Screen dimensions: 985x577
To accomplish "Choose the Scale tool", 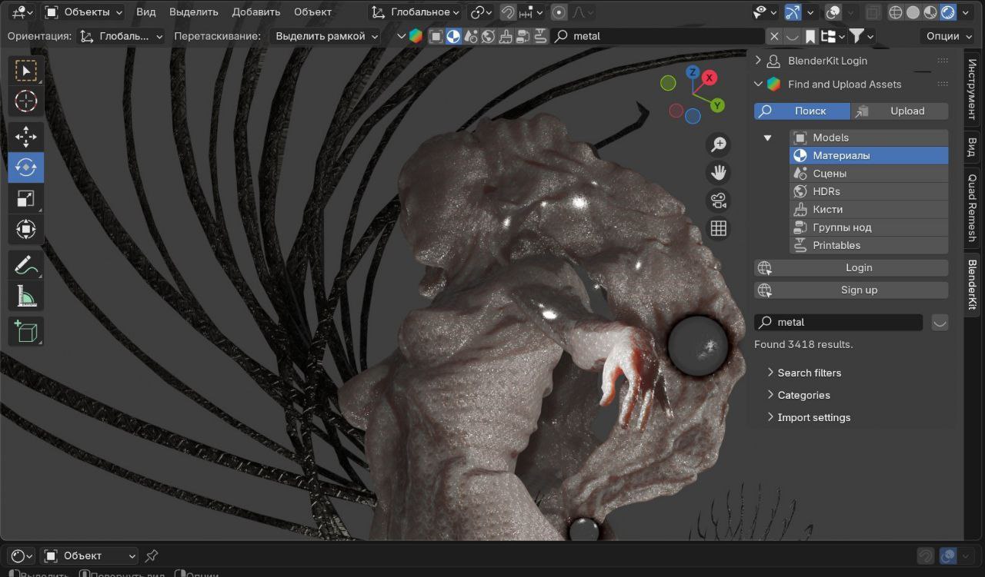I will [x=26, y=199].
